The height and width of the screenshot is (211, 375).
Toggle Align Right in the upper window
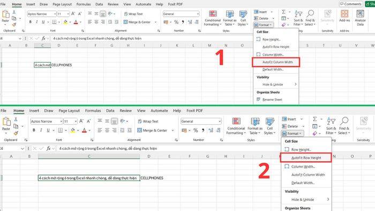(103, 22)
